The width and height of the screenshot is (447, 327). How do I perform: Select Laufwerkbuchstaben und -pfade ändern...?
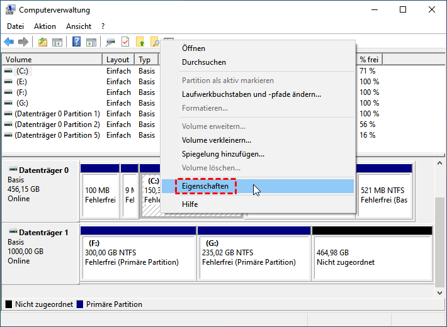(x=251, y=94)
